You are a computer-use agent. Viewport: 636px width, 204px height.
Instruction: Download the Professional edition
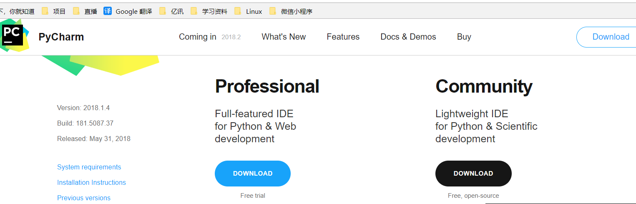[252, 173]
